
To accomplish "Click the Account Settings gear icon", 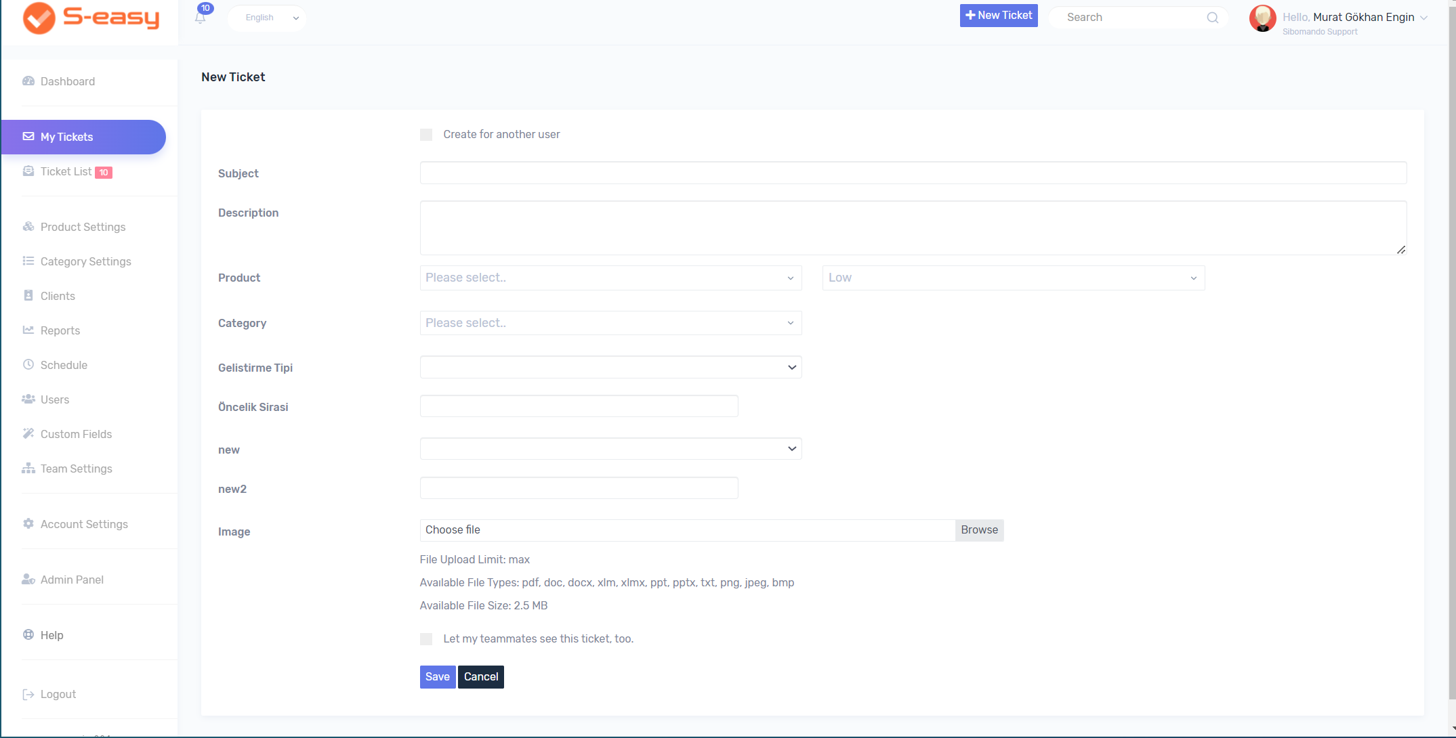I will [x=28, y=524].
